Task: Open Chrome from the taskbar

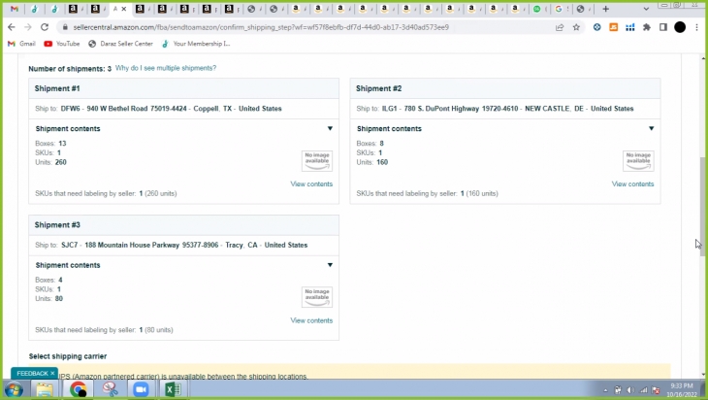Action: click(x=79, y=389)
